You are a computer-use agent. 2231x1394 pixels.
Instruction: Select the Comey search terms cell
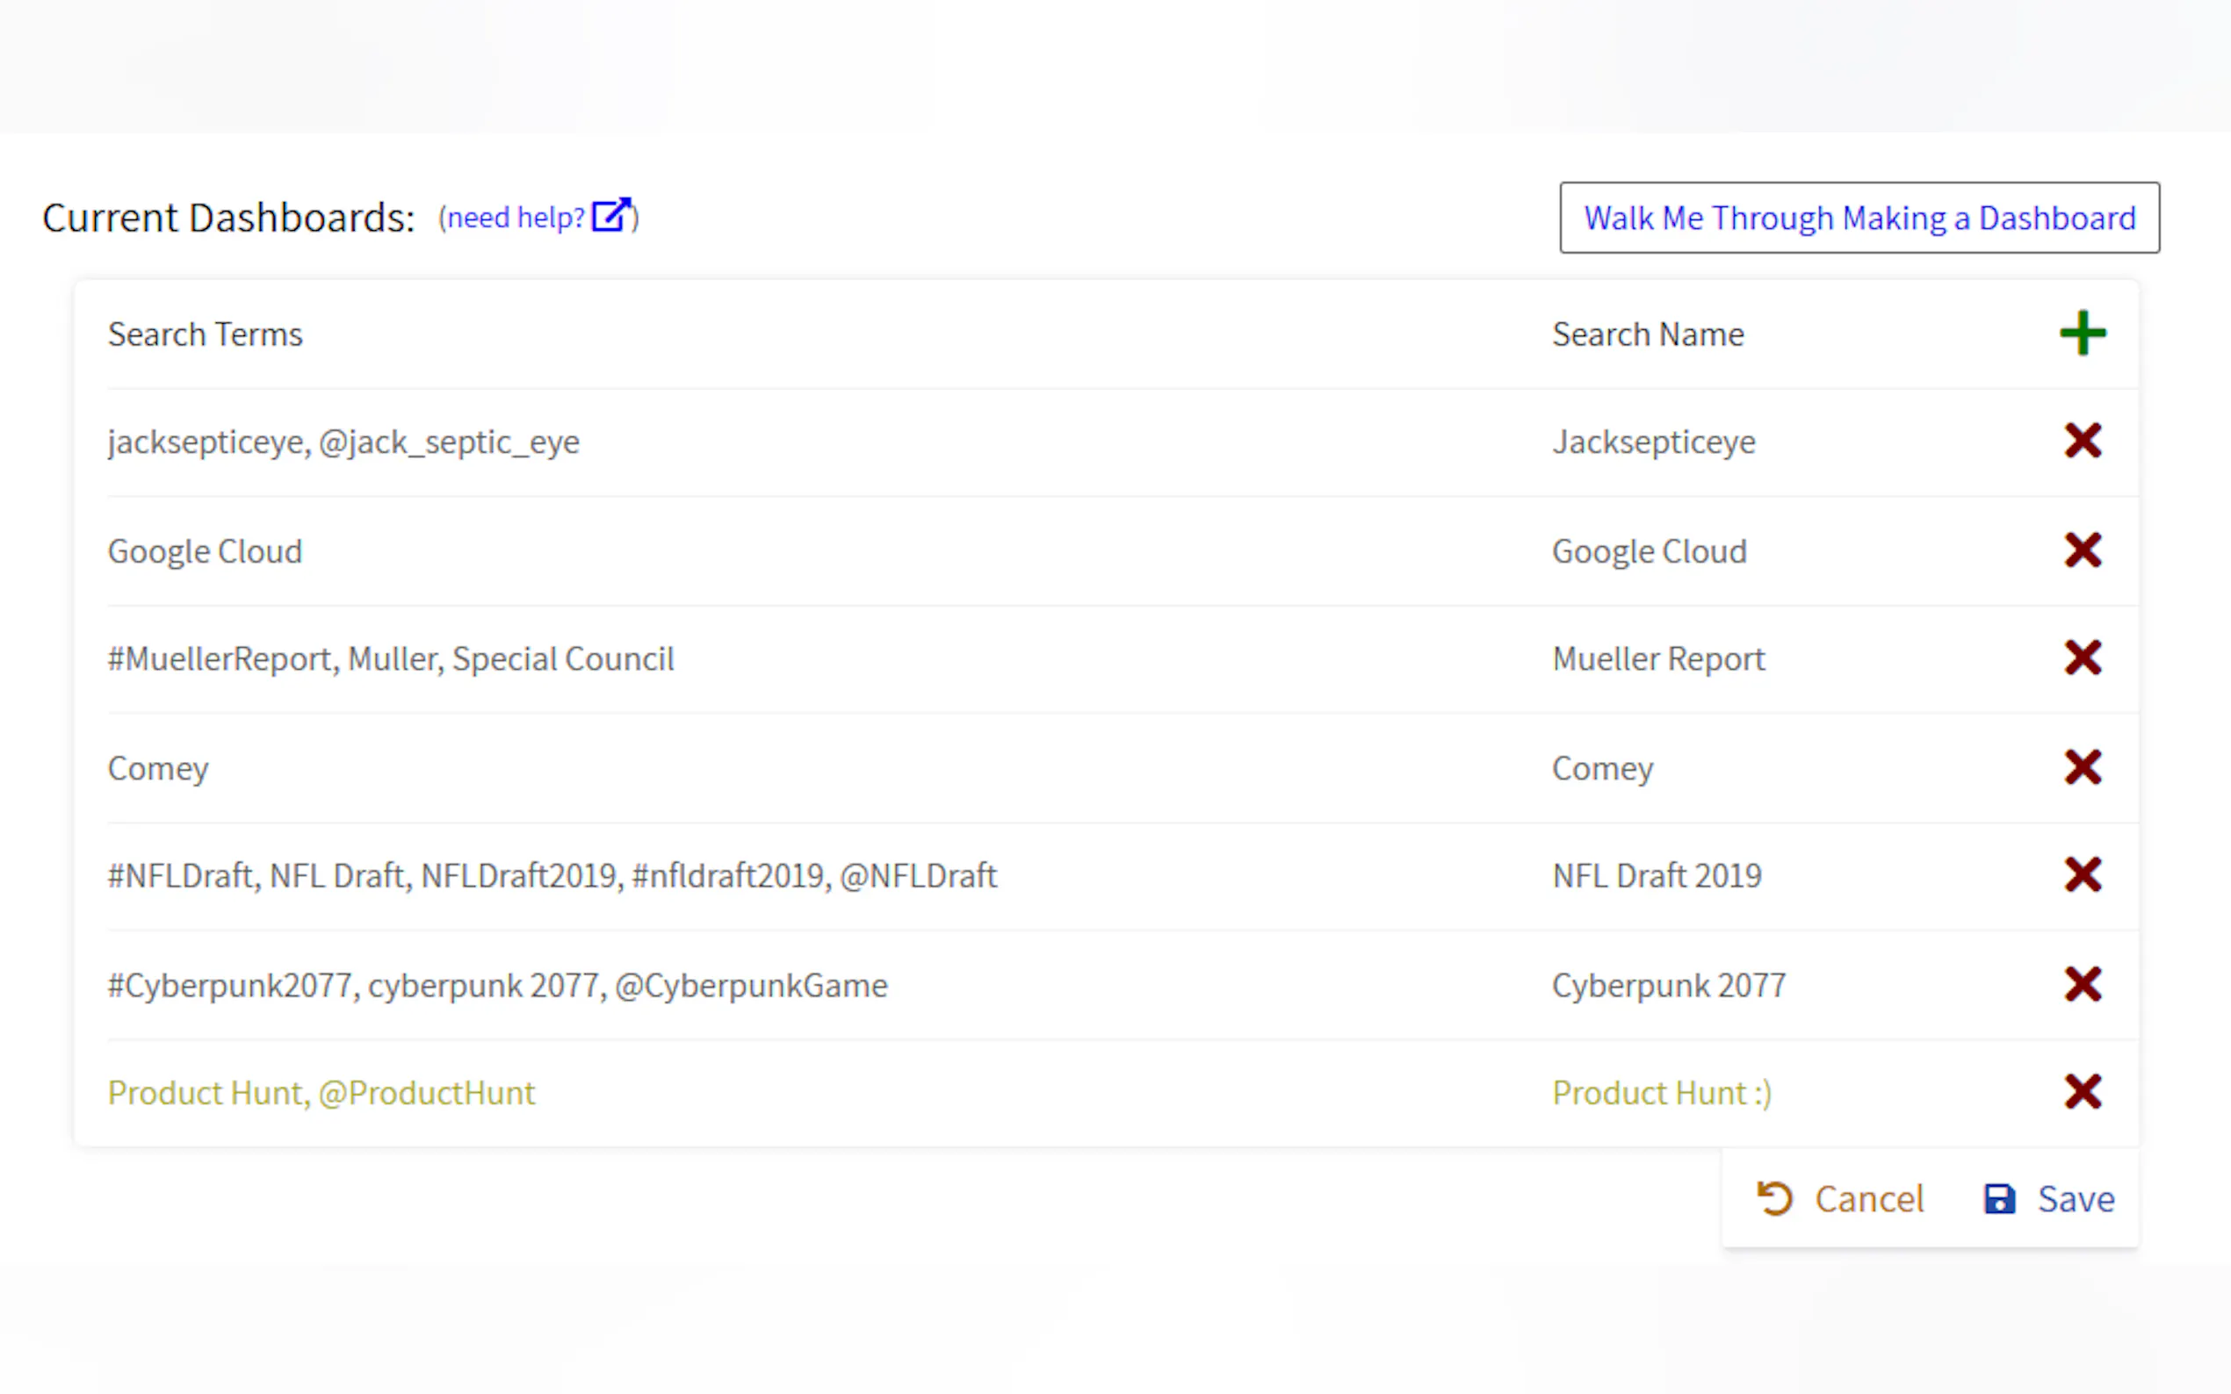(x=158, y=768)
